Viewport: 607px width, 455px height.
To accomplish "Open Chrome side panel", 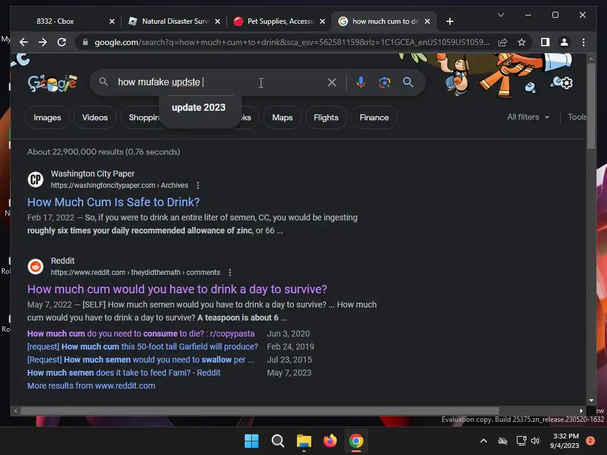I will pos(545,42).
